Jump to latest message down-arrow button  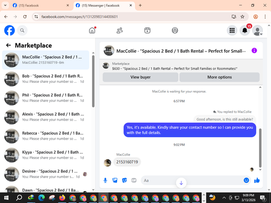tap(181, 183)
